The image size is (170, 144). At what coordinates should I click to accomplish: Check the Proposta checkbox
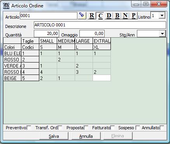(86, 128)
